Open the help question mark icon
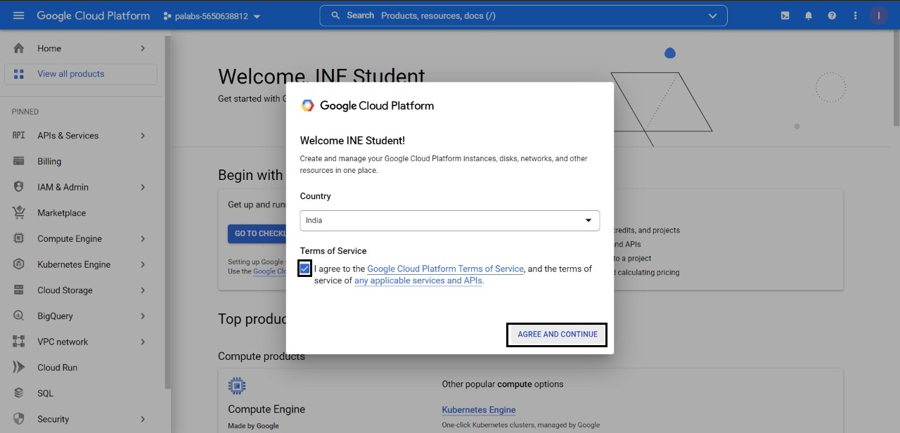The height and width of the screenshot is (433, 900). coord(832,15)
